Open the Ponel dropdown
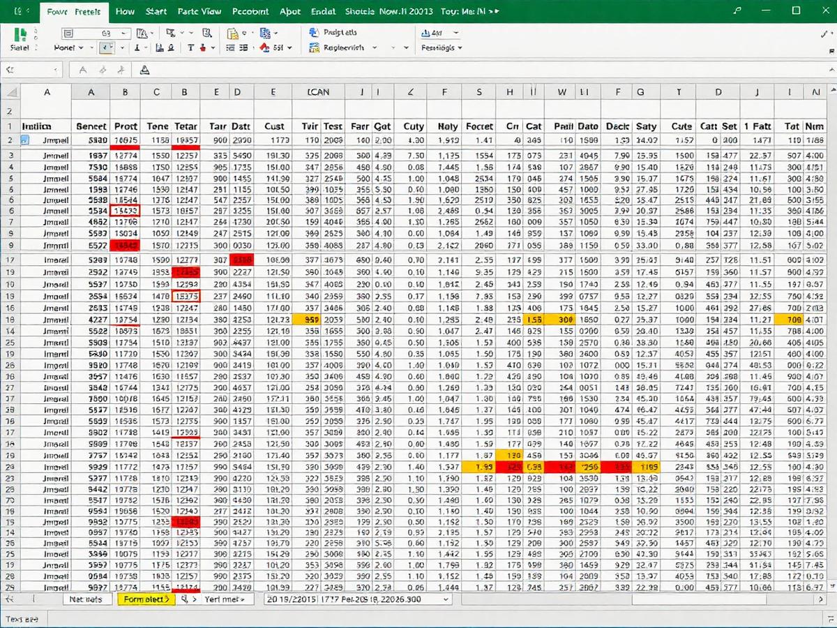This screenshot has height=628, width=837. pyautogui.click(x=82, y=47)
